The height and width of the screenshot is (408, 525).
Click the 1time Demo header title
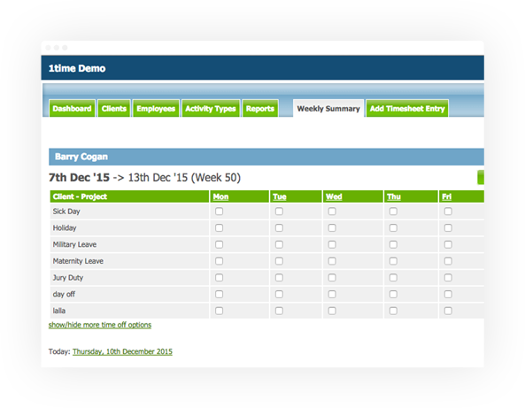pyautogui.click(x=77, y=68)
